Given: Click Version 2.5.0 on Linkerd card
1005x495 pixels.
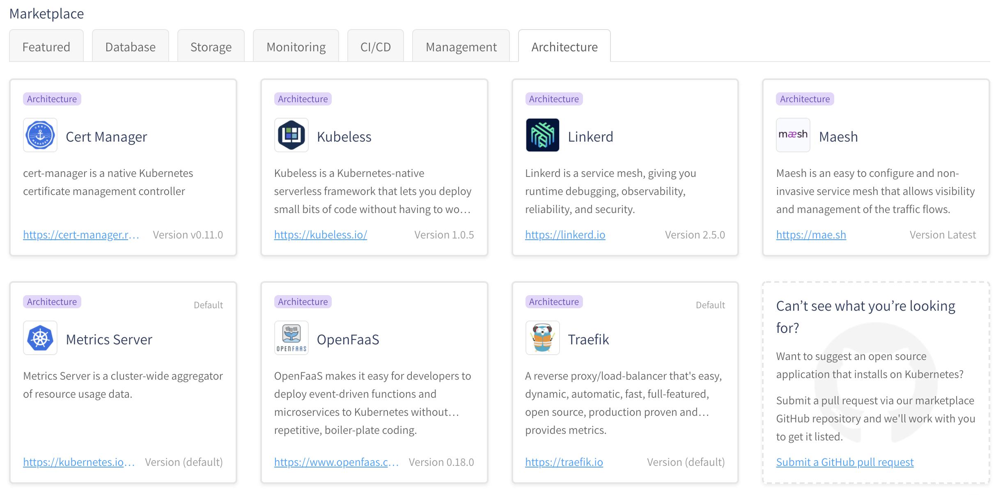Looking at the screenshot, I should coord(695,235).
